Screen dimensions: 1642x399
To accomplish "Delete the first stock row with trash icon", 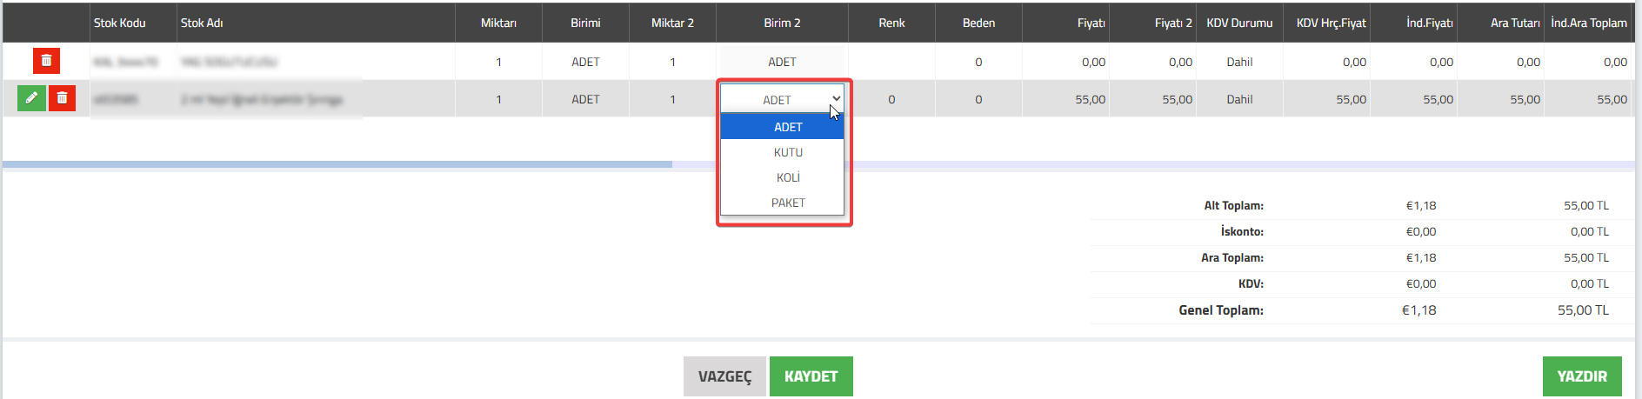I will [x=46, y=61].
